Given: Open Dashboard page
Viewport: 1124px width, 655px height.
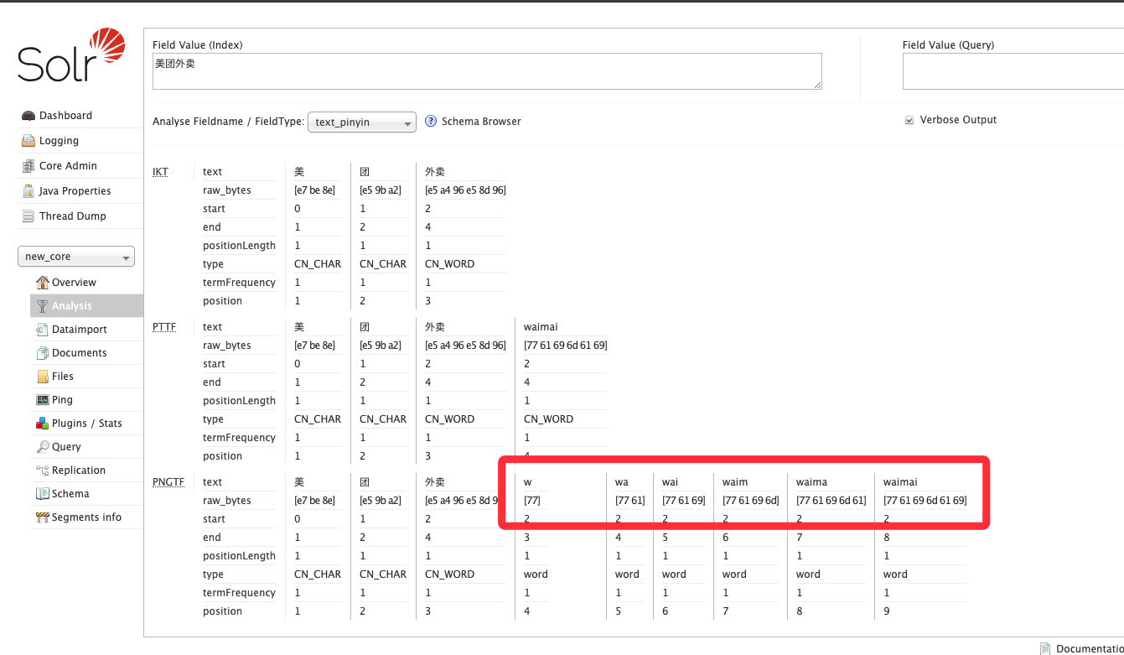Looking at the screenshot, I should pos(65,116).
